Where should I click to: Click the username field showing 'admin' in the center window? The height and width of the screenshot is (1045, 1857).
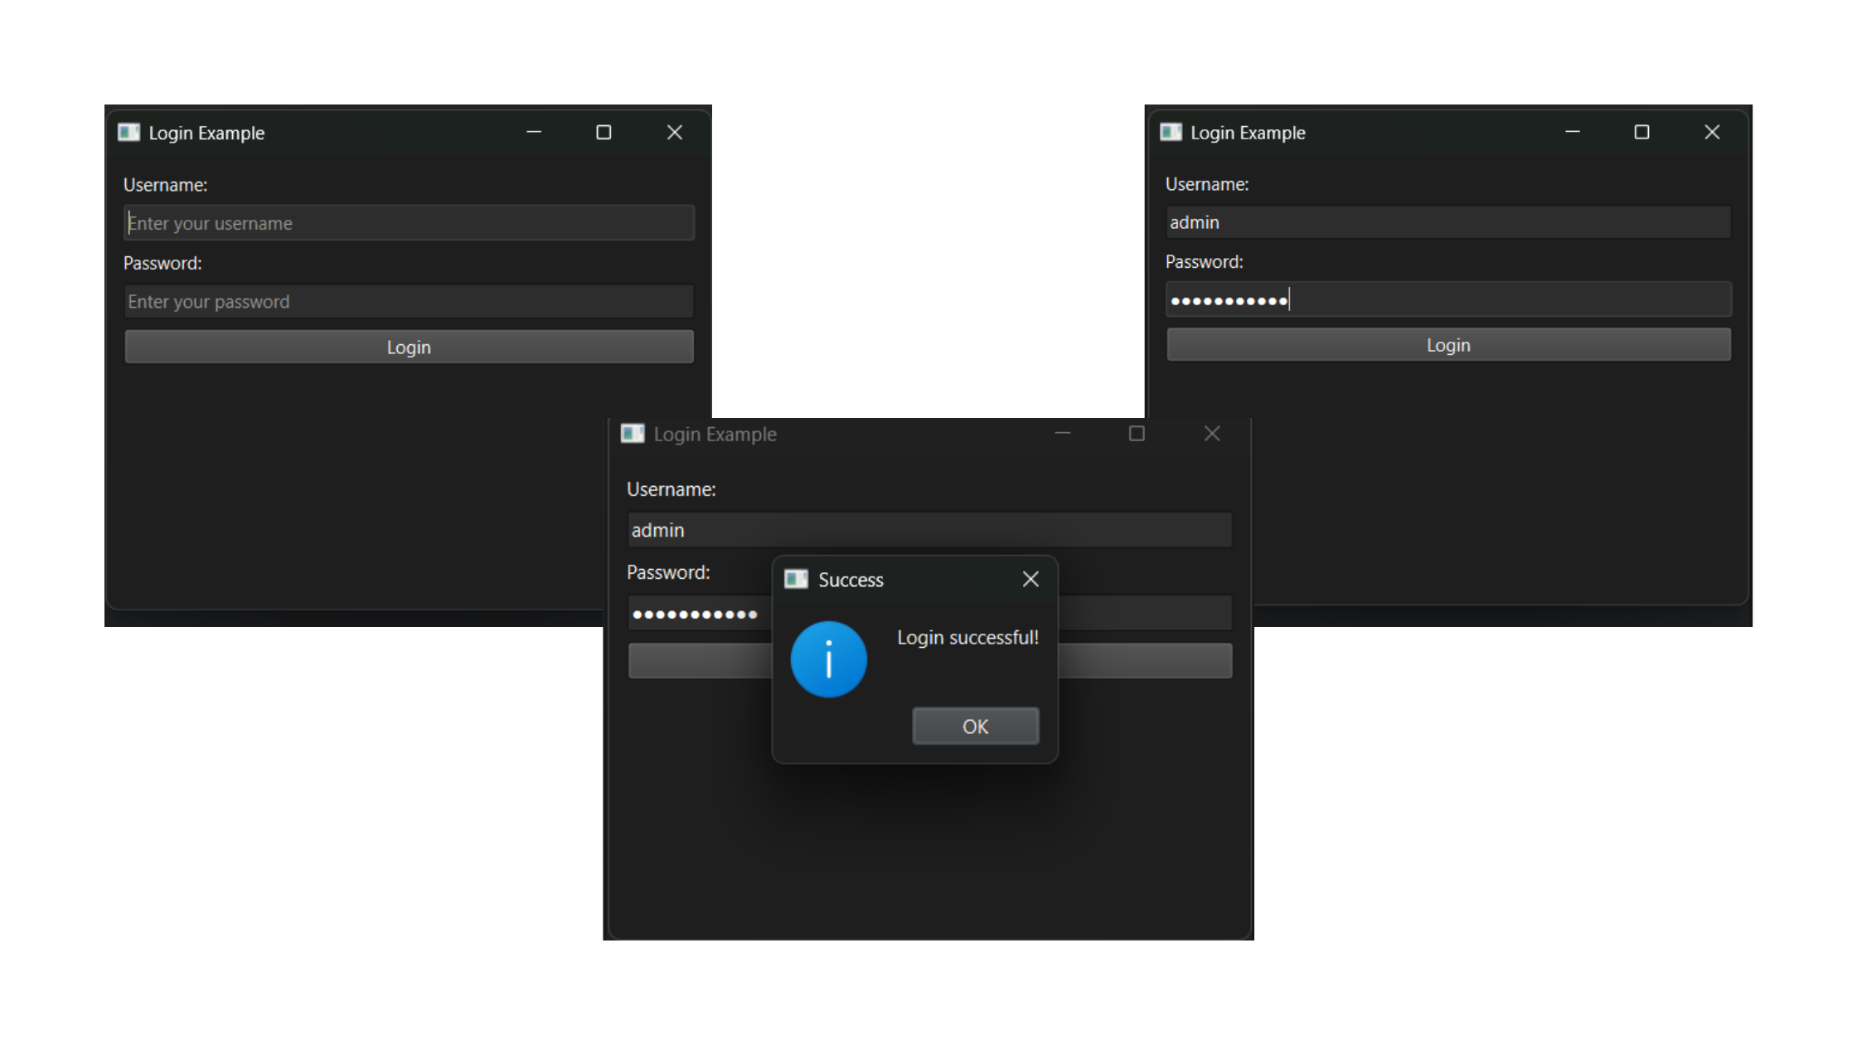(x=929, y=529)
